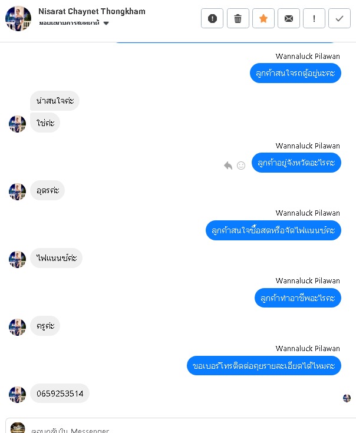Select the phone number message 0659253514

[60, 394]
